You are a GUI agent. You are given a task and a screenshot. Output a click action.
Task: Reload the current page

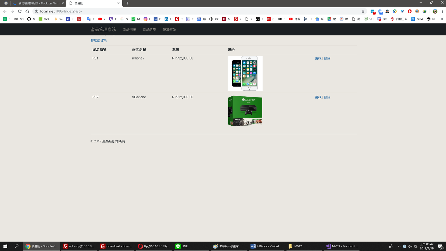pyautogui.click(x=20, y=11)
